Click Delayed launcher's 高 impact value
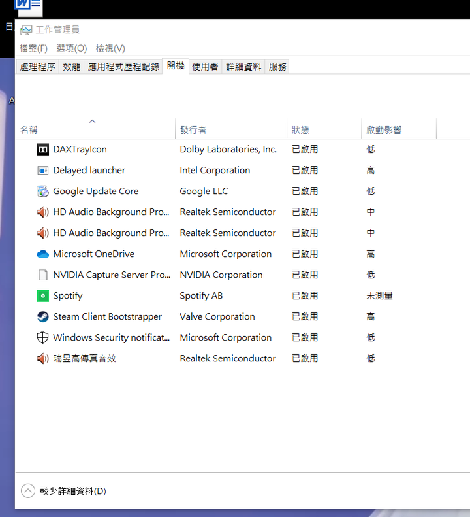The width and height of the screenshot is (470, 517). point(371,171)
